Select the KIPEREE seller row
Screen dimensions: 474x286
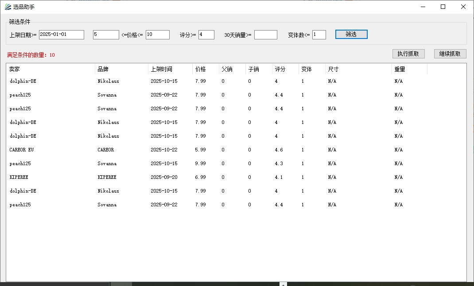point(19,177)
